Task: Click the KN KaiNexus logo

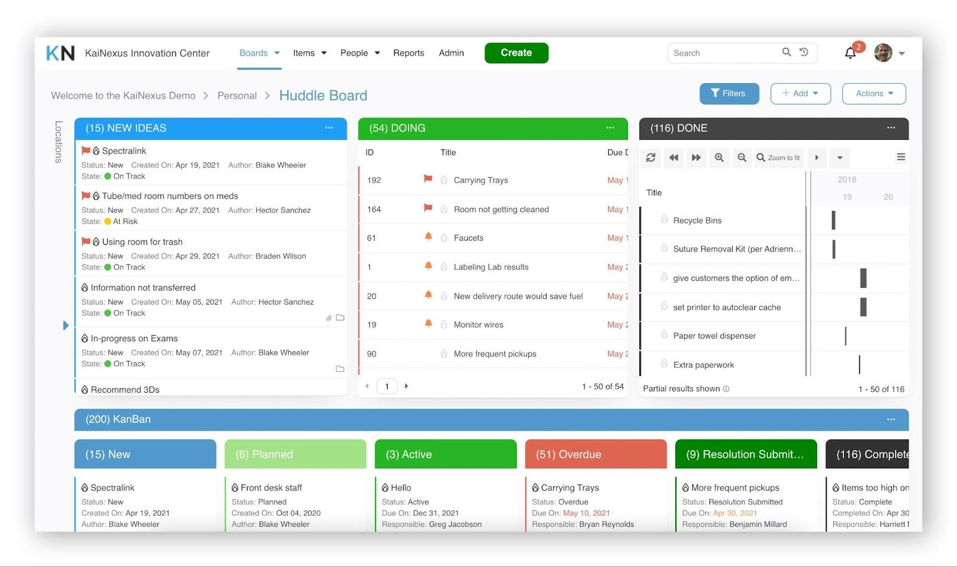Action: point(60,53)
